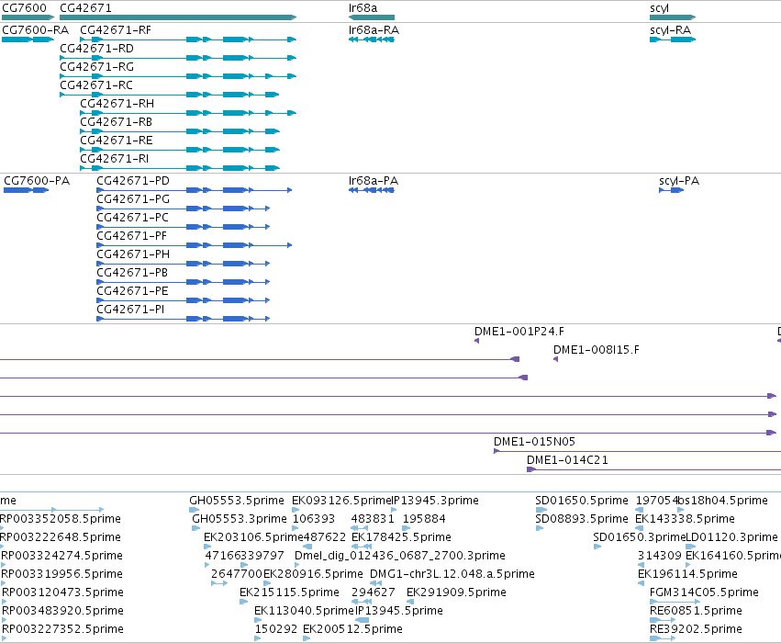Image resolution: width=781 pixels, height=643 pixels.
Task: Select transcript CG42671-RC
Action: (96, 85)
